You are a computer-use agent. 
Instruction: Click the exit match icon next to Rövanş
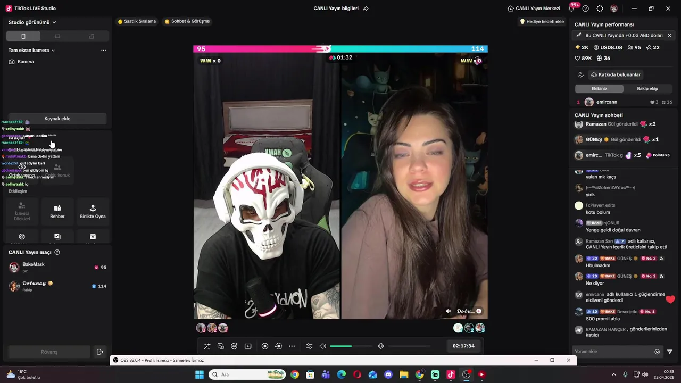point(99,352)
